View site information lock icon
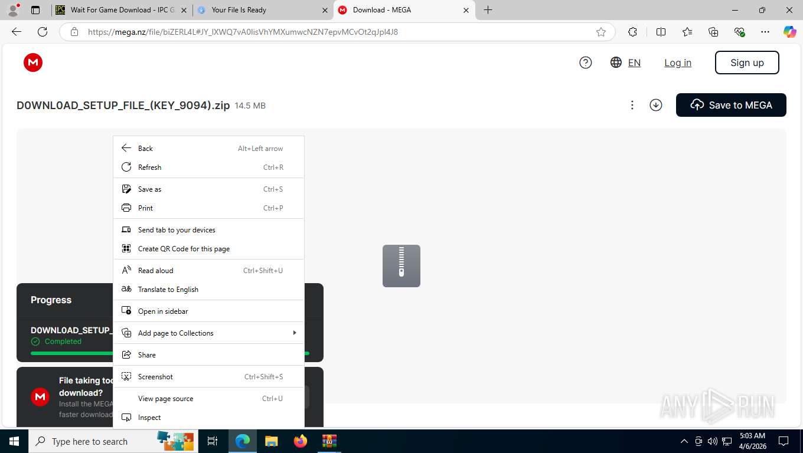 coord(74,32)
